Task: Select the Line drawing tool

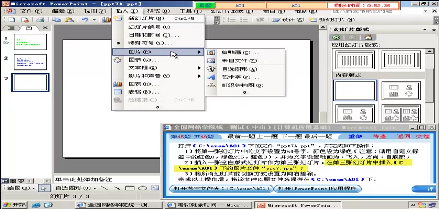Action: point(105,188)
